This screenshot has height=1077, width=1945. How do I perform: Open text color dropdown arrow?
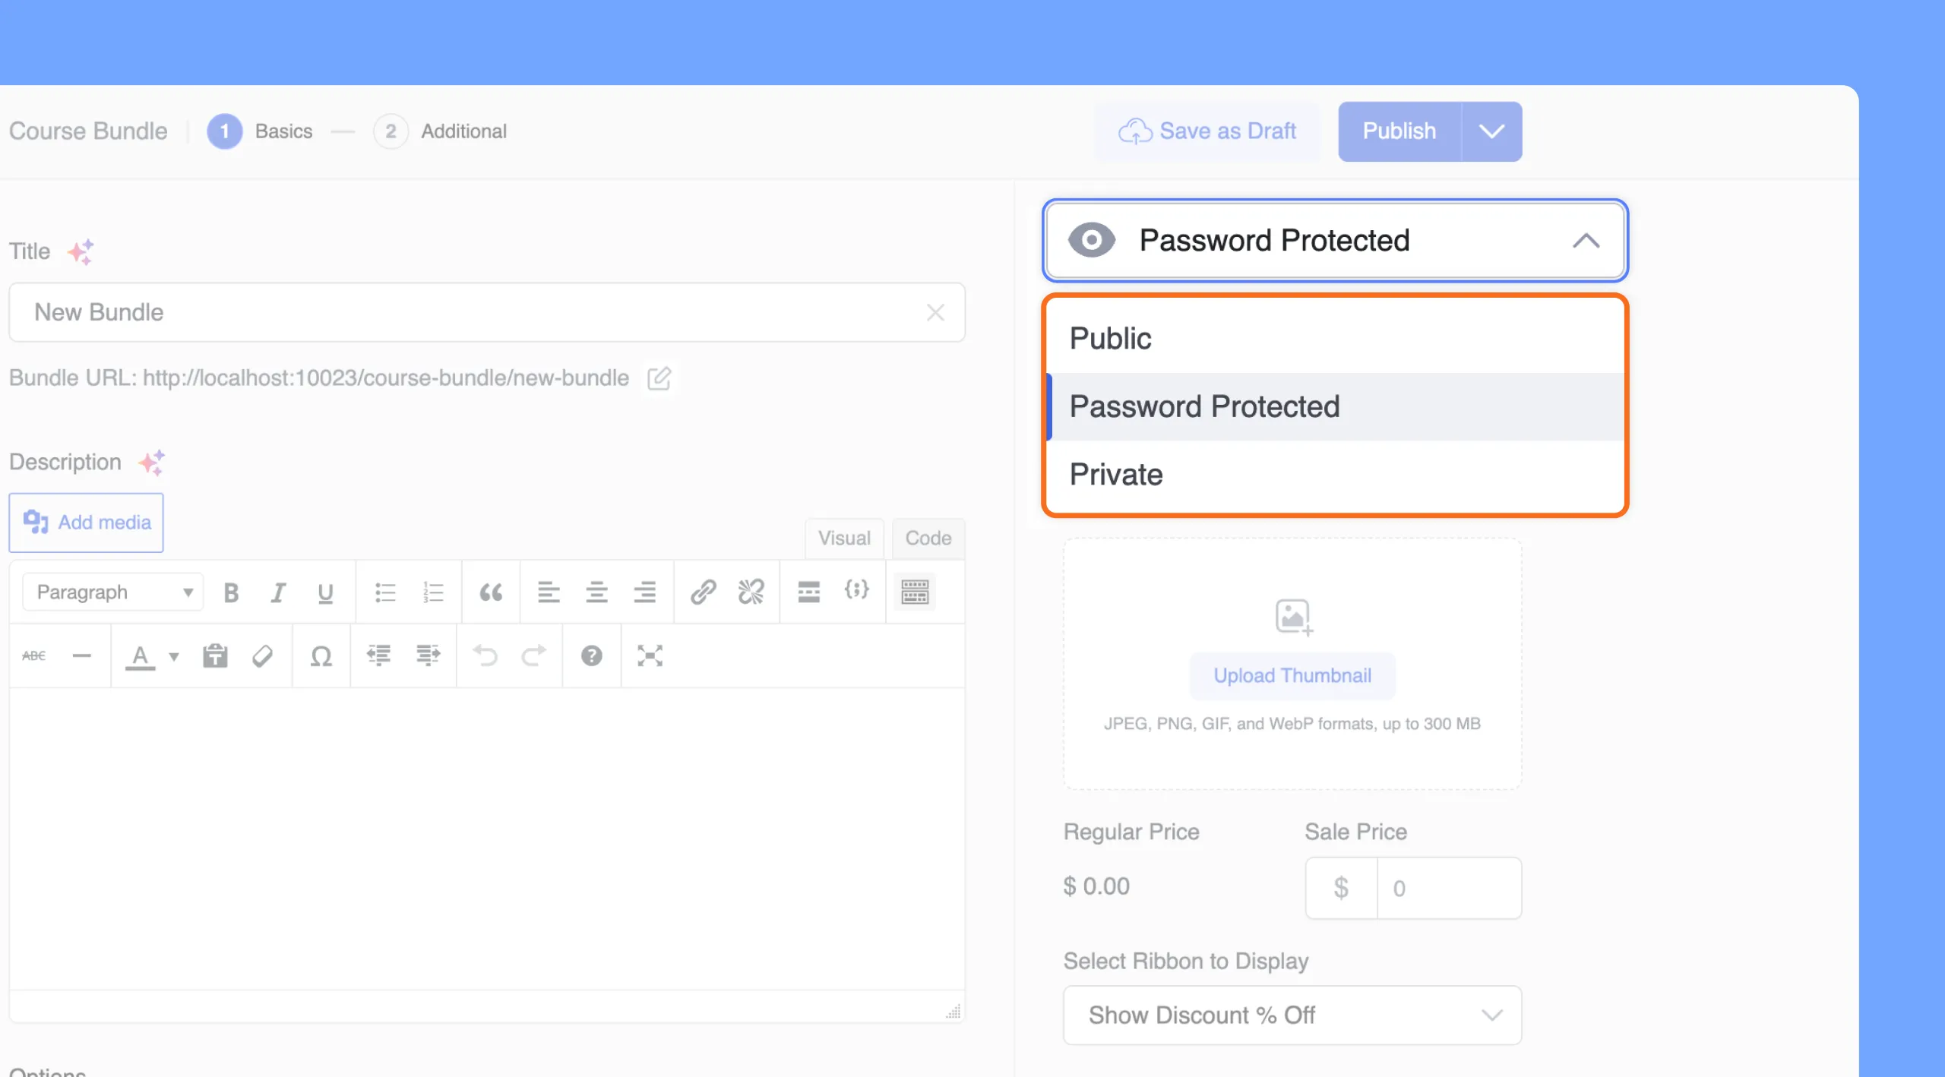coord(174,657)
